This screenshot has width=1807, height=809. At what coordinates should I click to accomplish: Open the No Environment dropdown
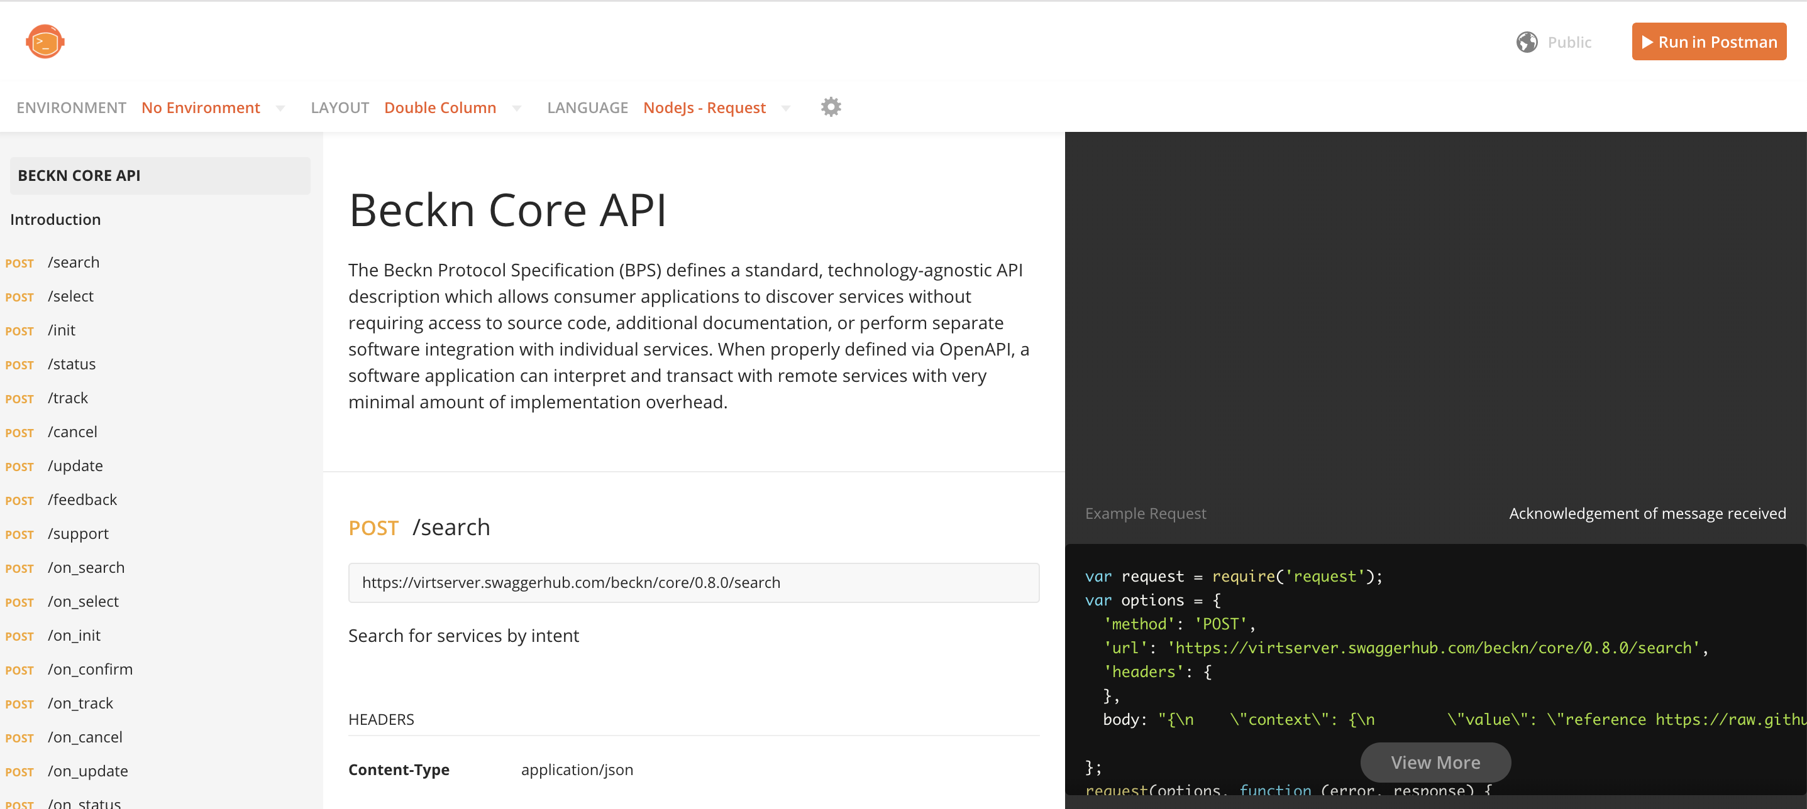click(x=212, y=107)
